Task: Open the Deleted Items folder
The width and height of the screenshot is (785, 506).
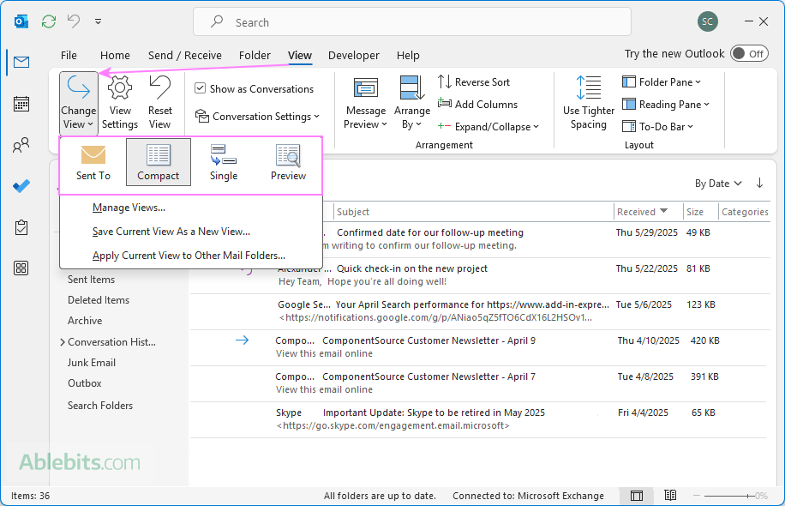Action: (99, 300)
